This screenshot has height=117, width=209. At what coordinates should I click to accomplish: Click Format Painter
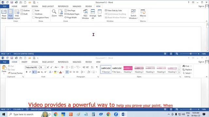tap(15, 73)
